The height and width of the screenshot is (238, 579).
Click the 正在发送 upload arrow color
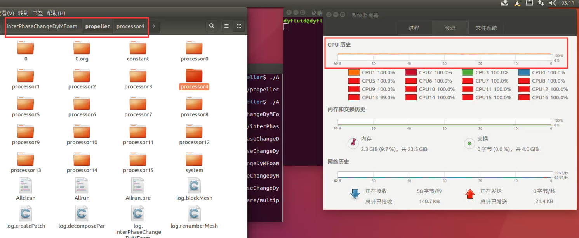pos(470,194)
